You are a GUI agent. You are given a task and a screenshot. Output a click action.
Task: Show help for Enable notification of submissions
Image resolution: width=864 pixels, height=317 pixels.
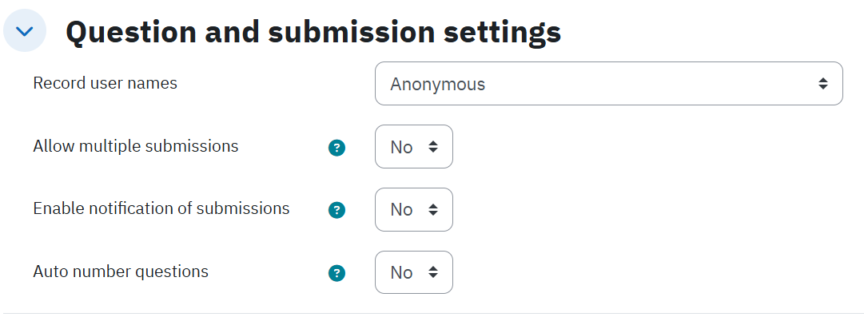click(x=336, y=210)
